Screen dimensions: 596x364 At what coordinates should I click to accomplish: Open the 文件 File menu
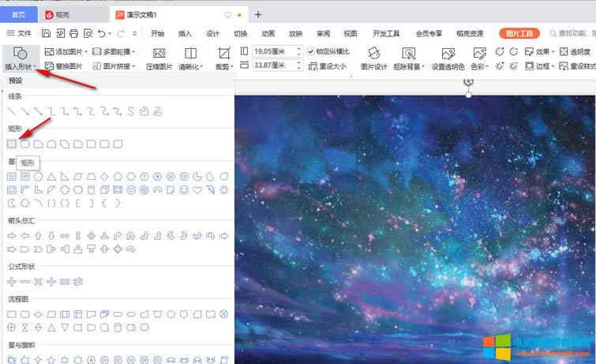coord(20,33)
